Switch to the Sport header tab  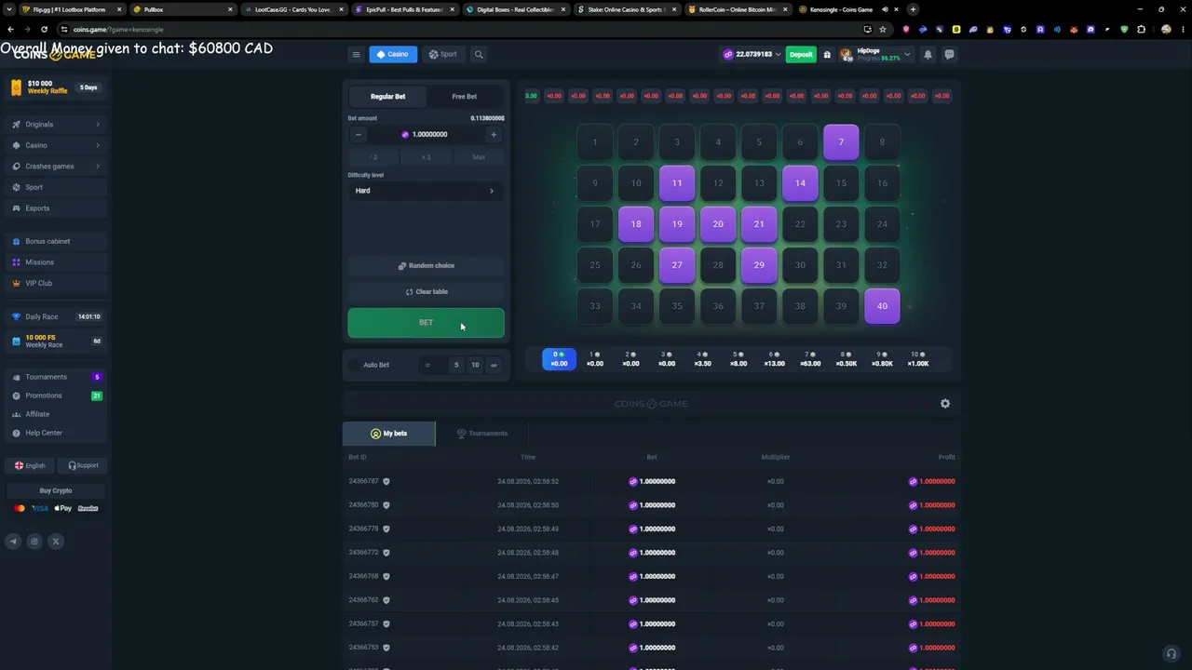coord(443,54)
